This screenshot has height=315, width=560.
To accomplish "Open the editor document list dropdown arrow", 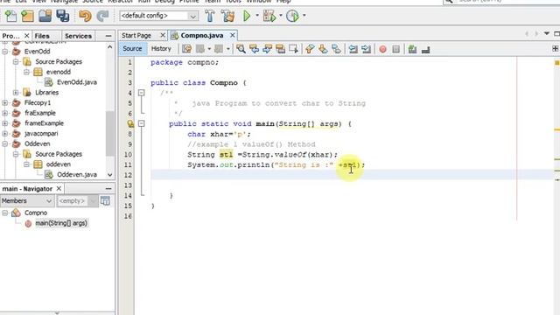I will click(x=546, y=33).
